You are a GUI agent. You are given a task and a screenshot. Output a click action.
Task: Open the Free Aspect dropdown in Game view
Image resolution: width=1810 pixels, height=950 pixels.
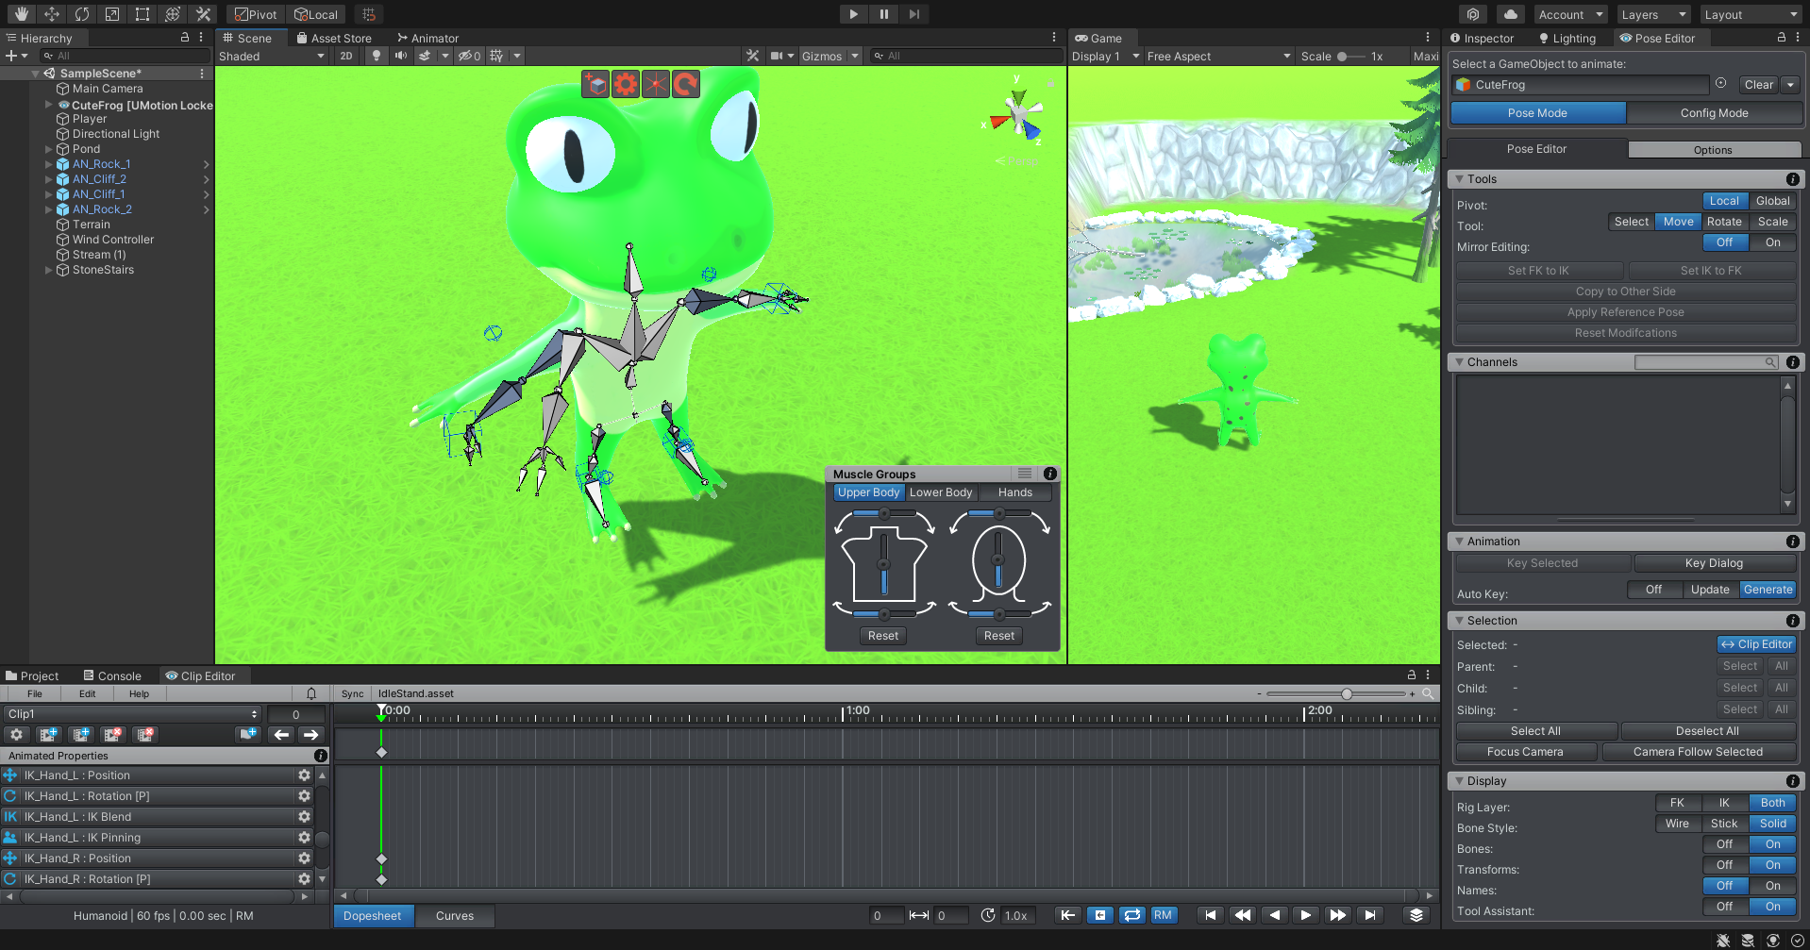click(x=1218, y=56)
